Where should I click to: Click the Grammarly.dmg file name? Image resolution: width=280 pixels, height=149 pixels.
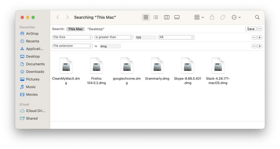157,79
